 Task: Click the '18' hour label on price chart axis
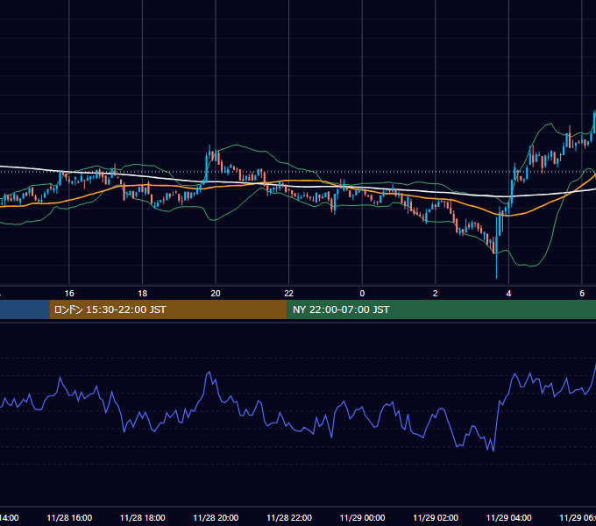click(142, 294)
